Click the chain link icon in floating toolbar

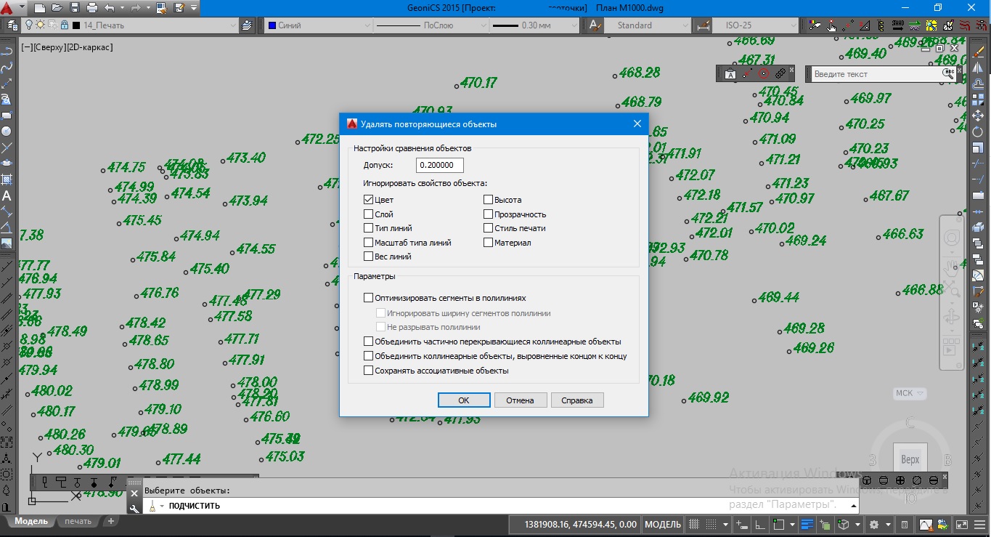[780, 73]
